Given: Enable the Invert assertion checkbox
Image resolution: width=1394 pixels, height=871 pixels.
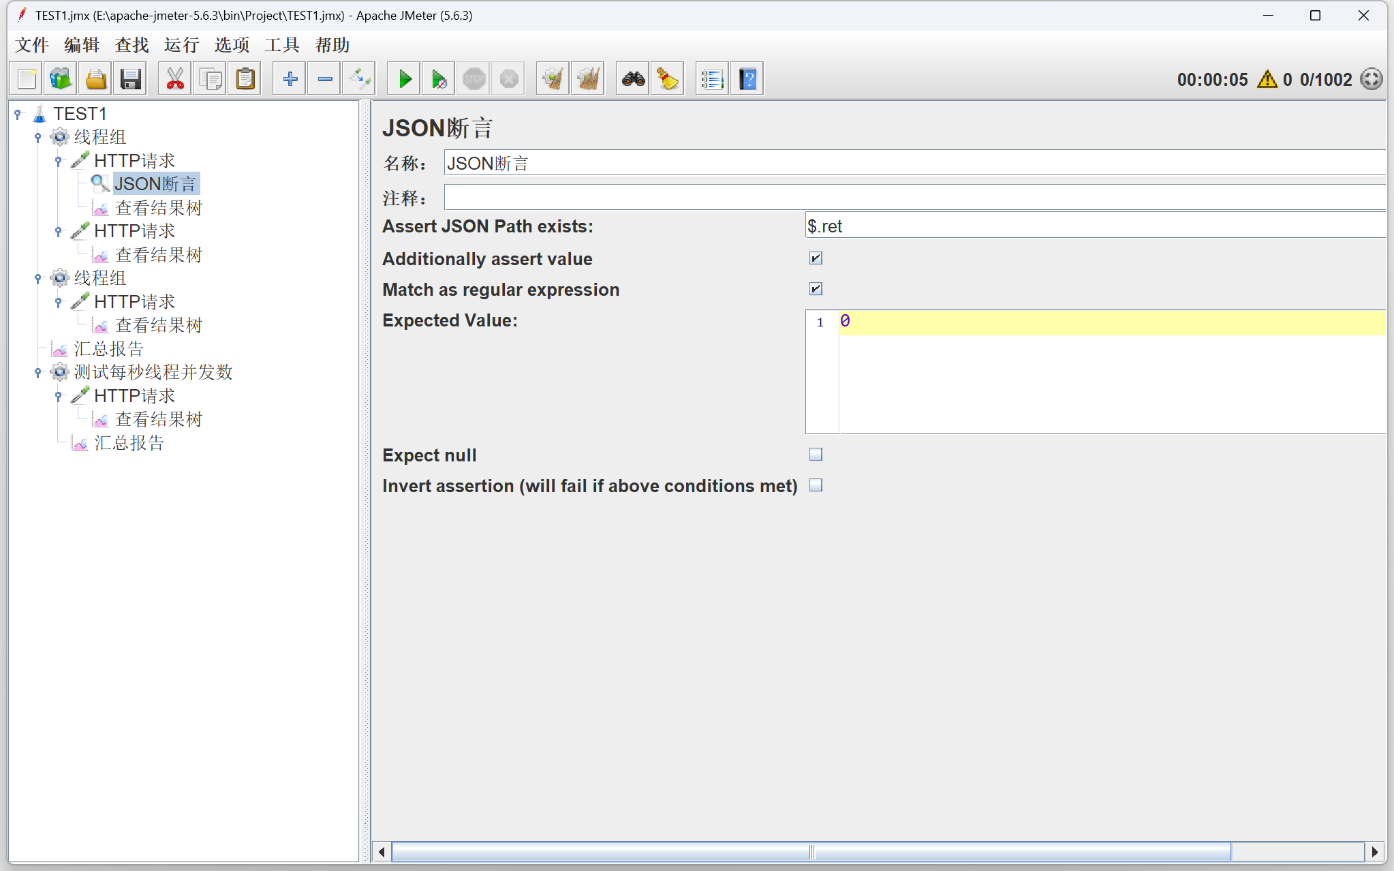Looking at the screenshot, I should [x=816, y=485].
